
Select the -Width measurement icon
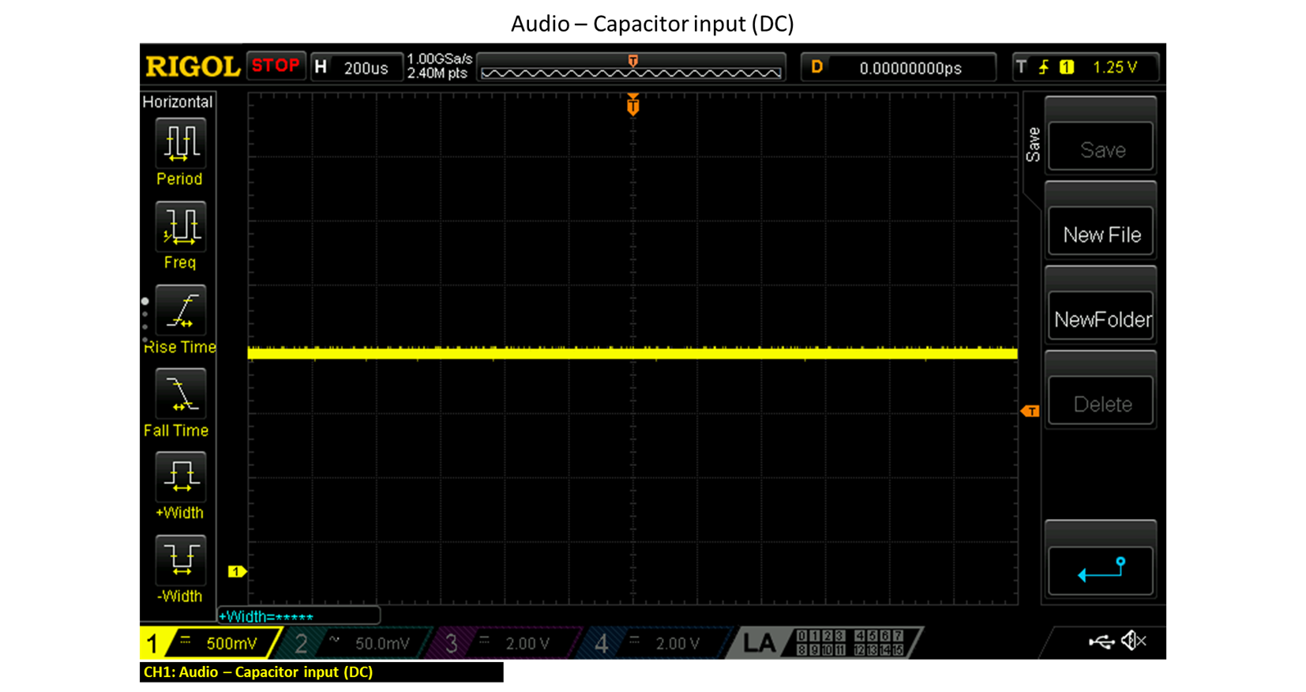[x=181, y=560]
